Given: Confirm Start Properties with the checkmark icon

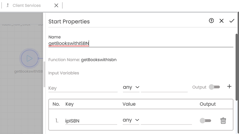Looking at the screenshot, I should pyautogui.click(x=232, y=21).
